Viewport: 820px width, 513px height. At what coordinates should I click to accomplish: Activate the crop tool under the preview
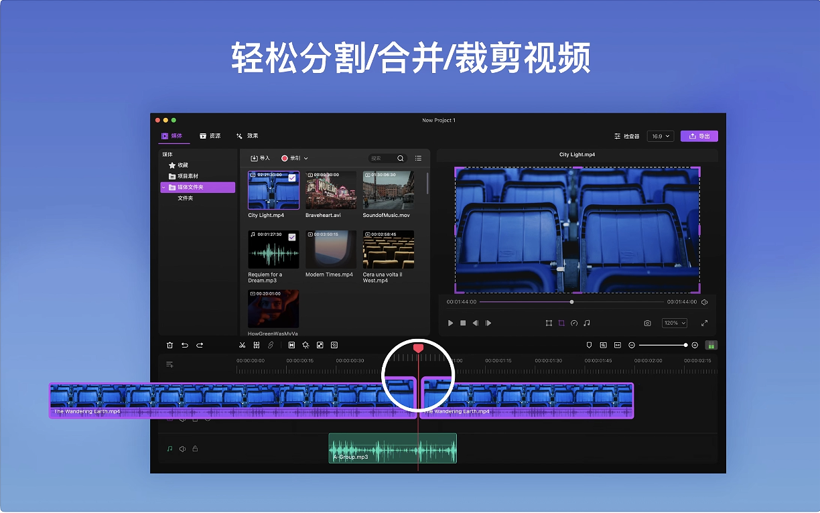click(561, 323)
